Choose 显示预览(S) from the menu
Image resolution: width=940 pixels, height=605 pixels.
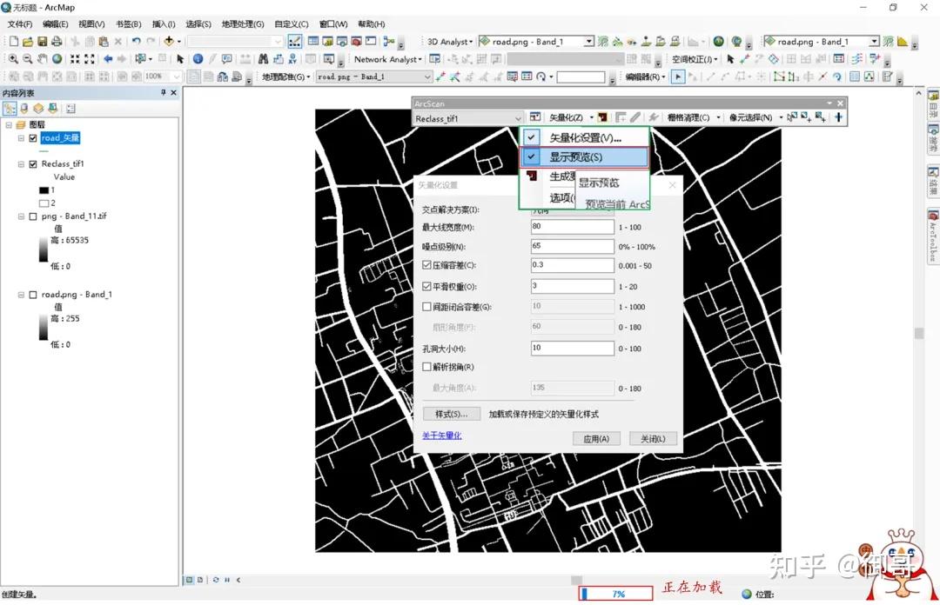tap(575, 157)
